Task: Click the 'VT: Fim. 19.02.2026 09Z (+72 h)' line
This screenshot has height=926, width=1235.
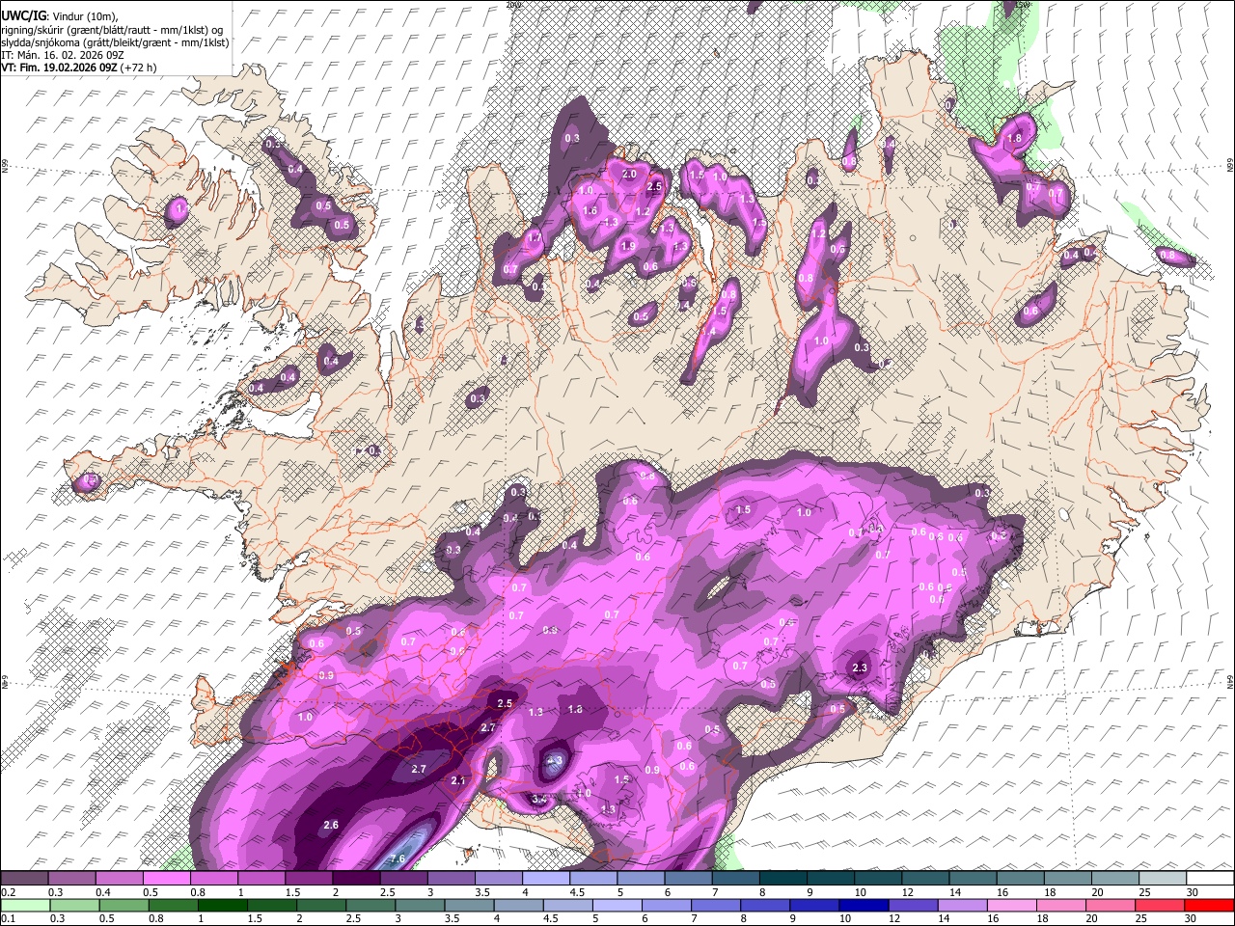Action: point(79,68)
